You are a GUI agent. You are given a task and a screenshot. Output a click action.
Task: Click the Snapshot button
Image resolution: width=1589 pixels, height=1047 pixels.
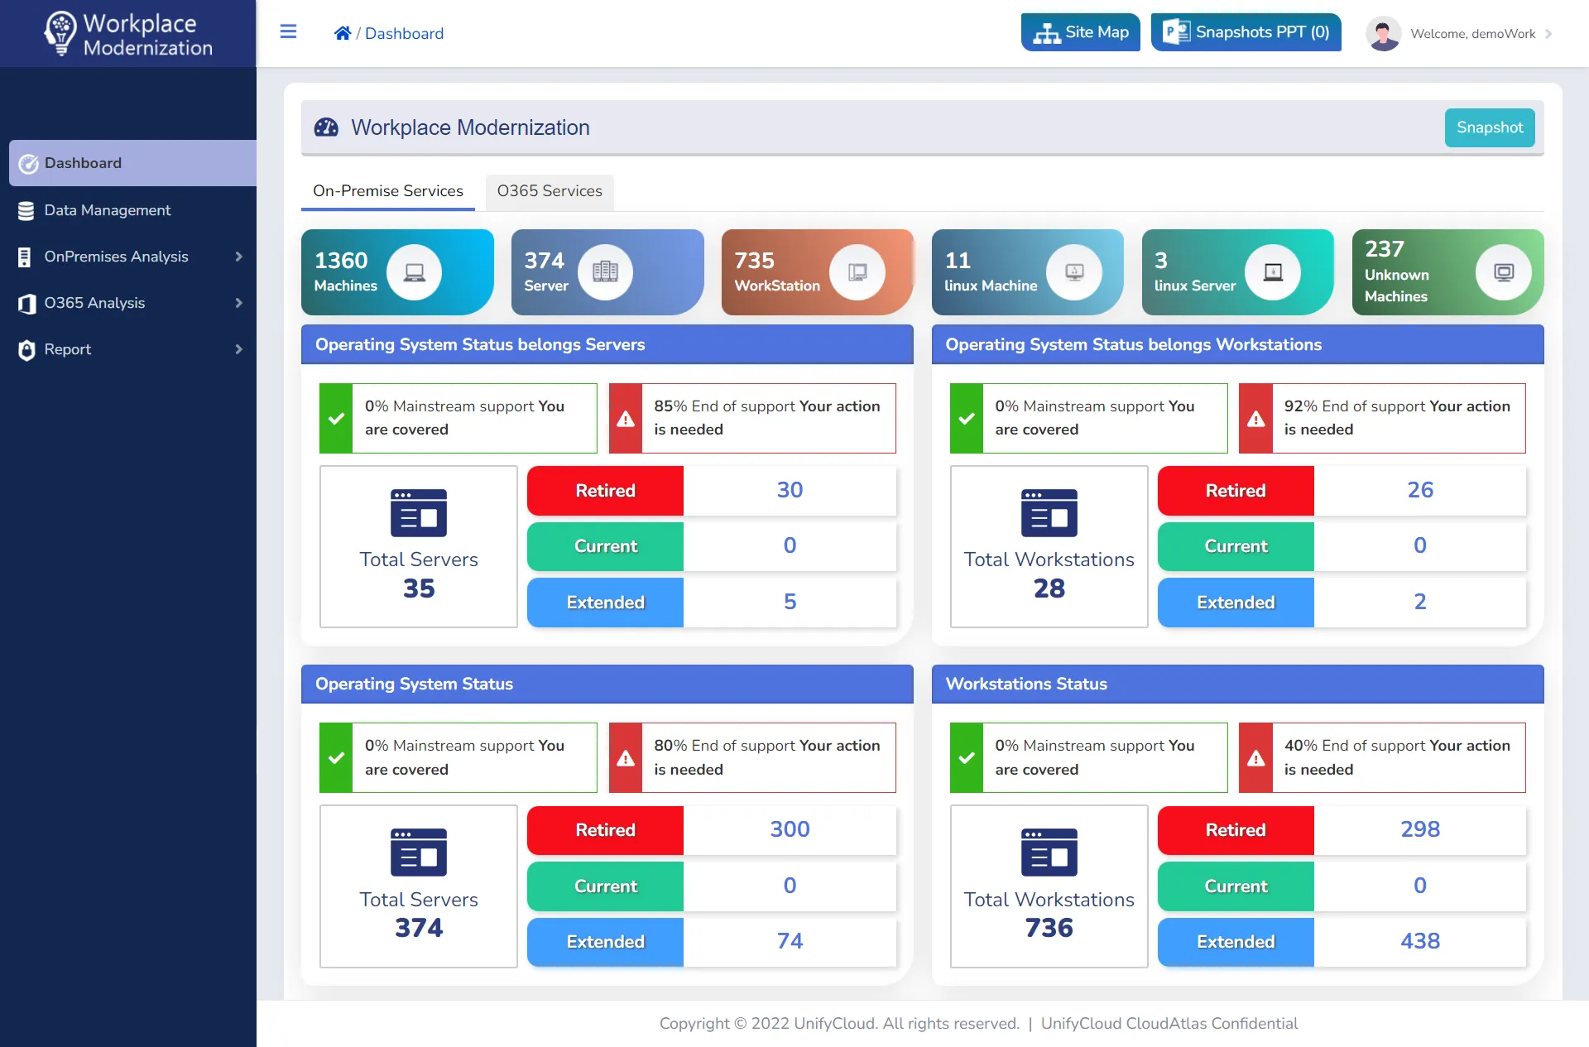(x=1489, y=127)
